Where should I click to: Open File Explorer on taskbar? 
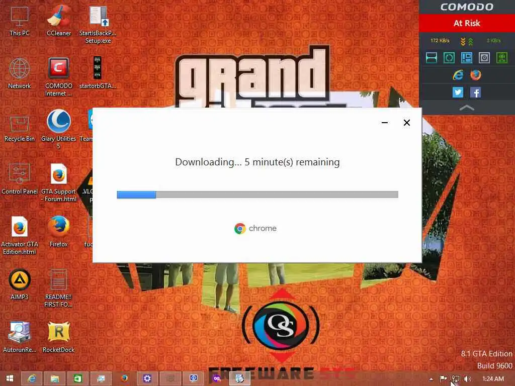pyautogui.click(x=55, y=378)
